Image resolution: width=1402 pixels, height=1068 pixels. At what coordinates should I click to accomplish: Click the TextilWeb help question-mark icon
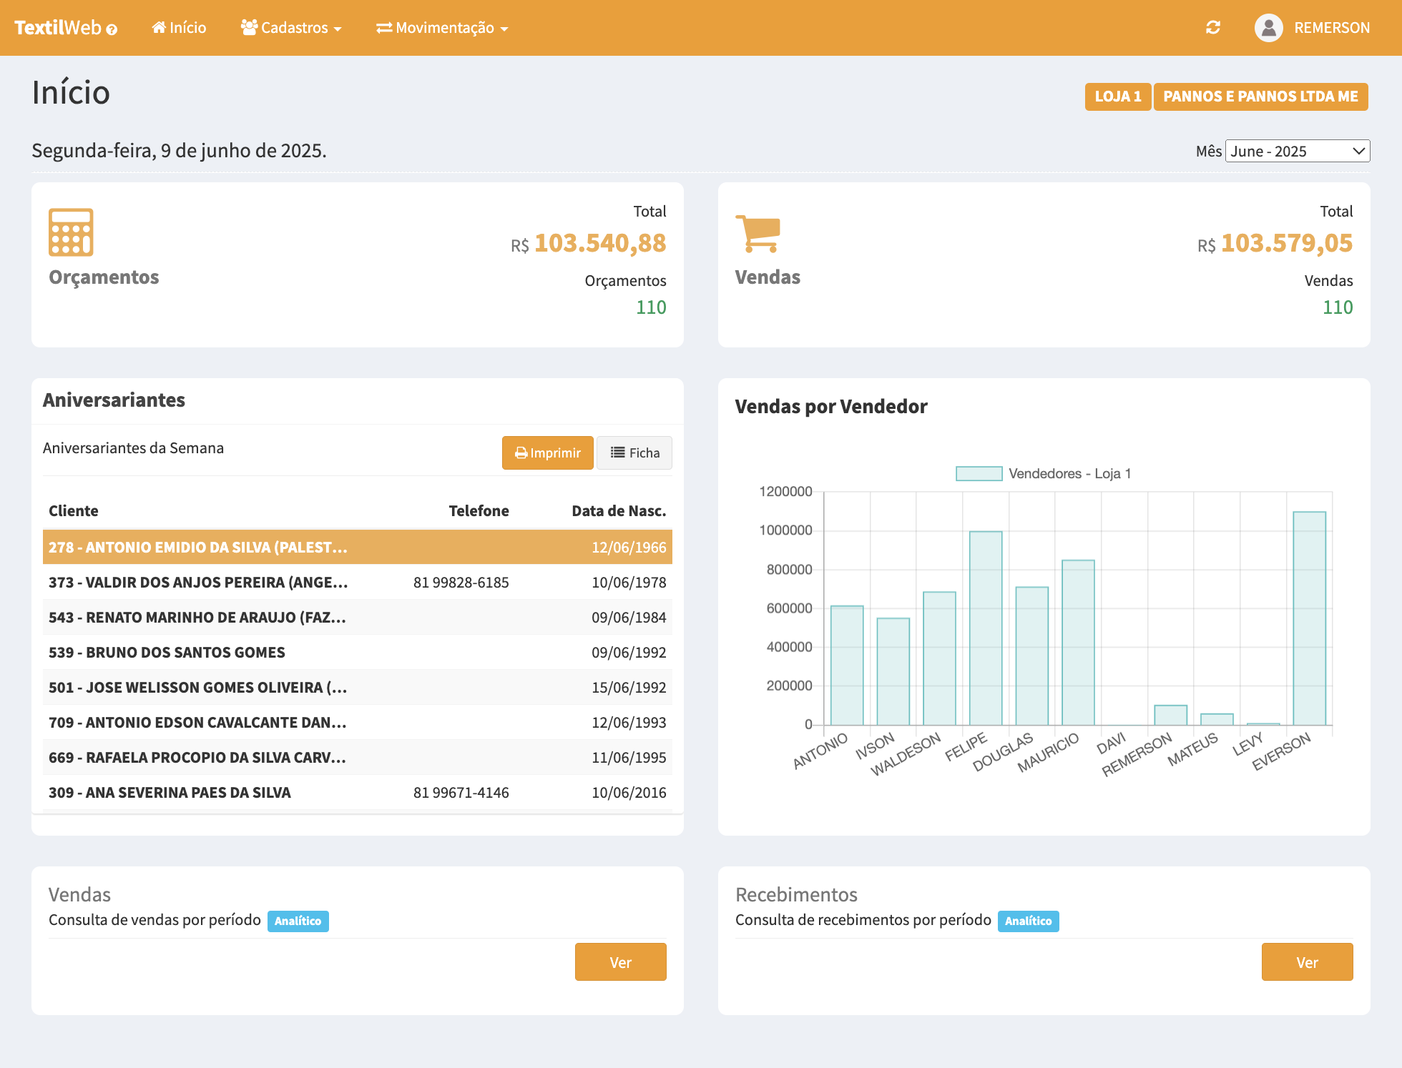(x=112, y=30)
